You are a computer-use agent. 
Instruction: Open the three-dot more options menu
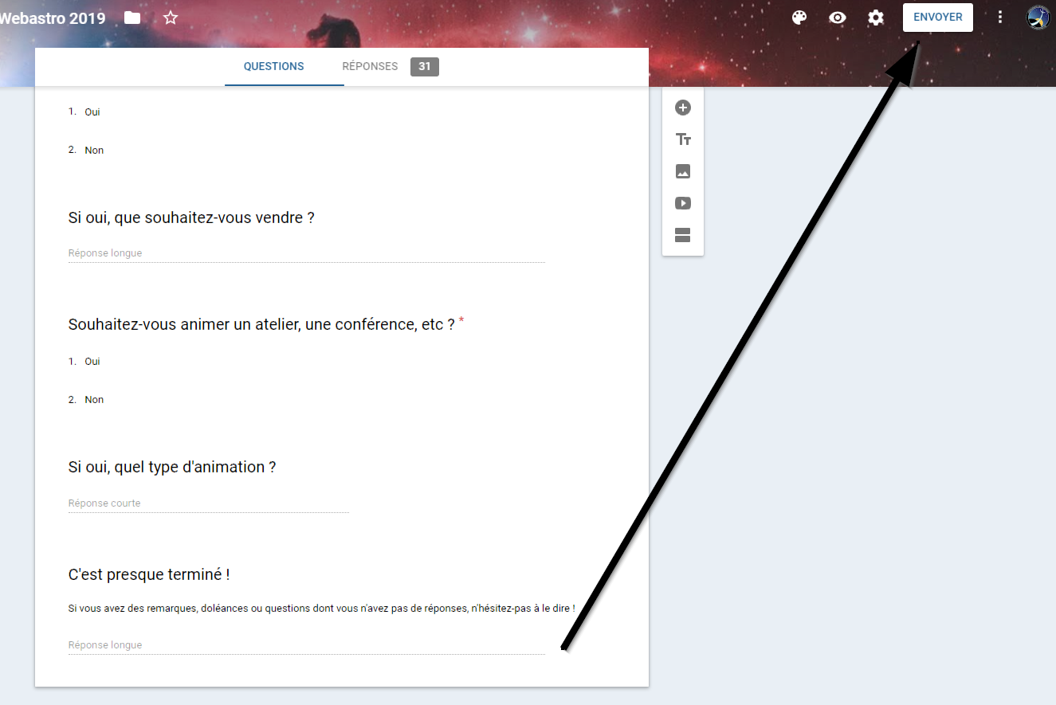[x=1000, y=18]
